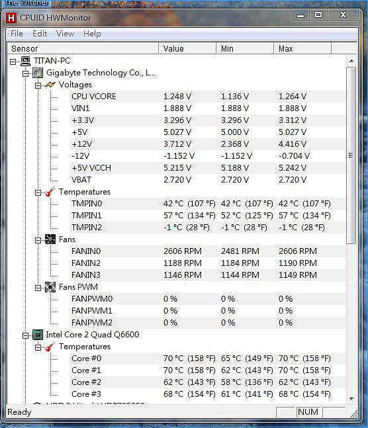Screen dimensions: 368x428
Task: Click the motherboard Temperatures thermometer icon
Action: [50, 192]
